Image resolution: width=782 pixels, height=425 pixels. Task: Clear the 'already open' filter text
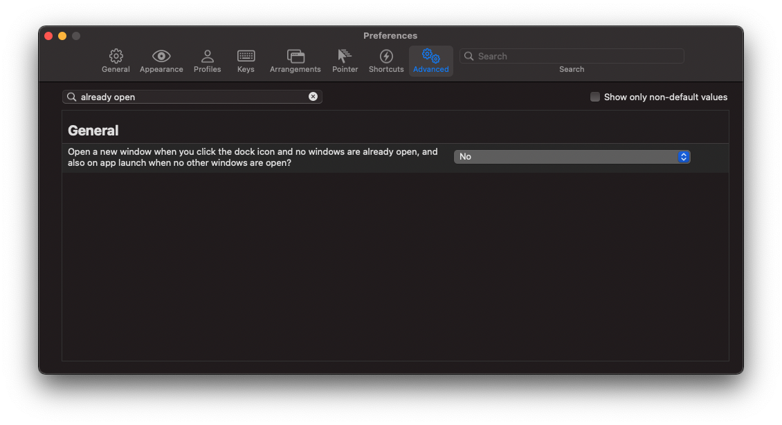click(313, 97)
